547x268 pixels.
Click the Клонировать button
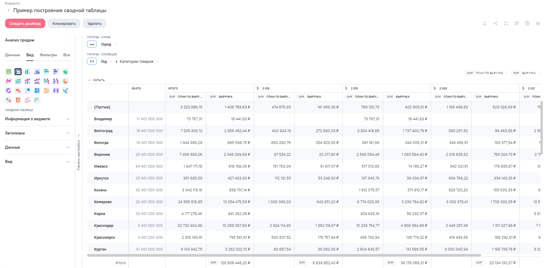tap(64, 24)
